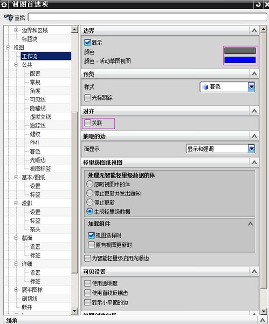Select 配置 in the tree

(35, 73)
